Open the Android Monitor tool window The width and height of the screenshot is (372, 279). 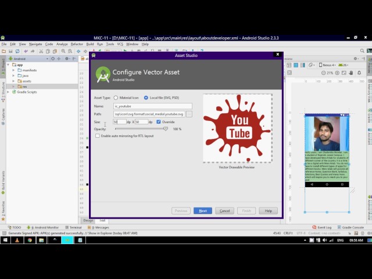click(x=42, y=227)
